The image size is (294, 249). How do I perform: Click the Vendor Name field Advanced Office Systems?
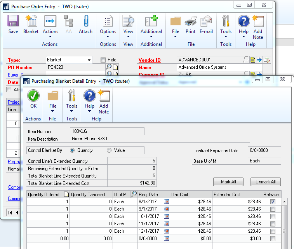click(219, 67)
